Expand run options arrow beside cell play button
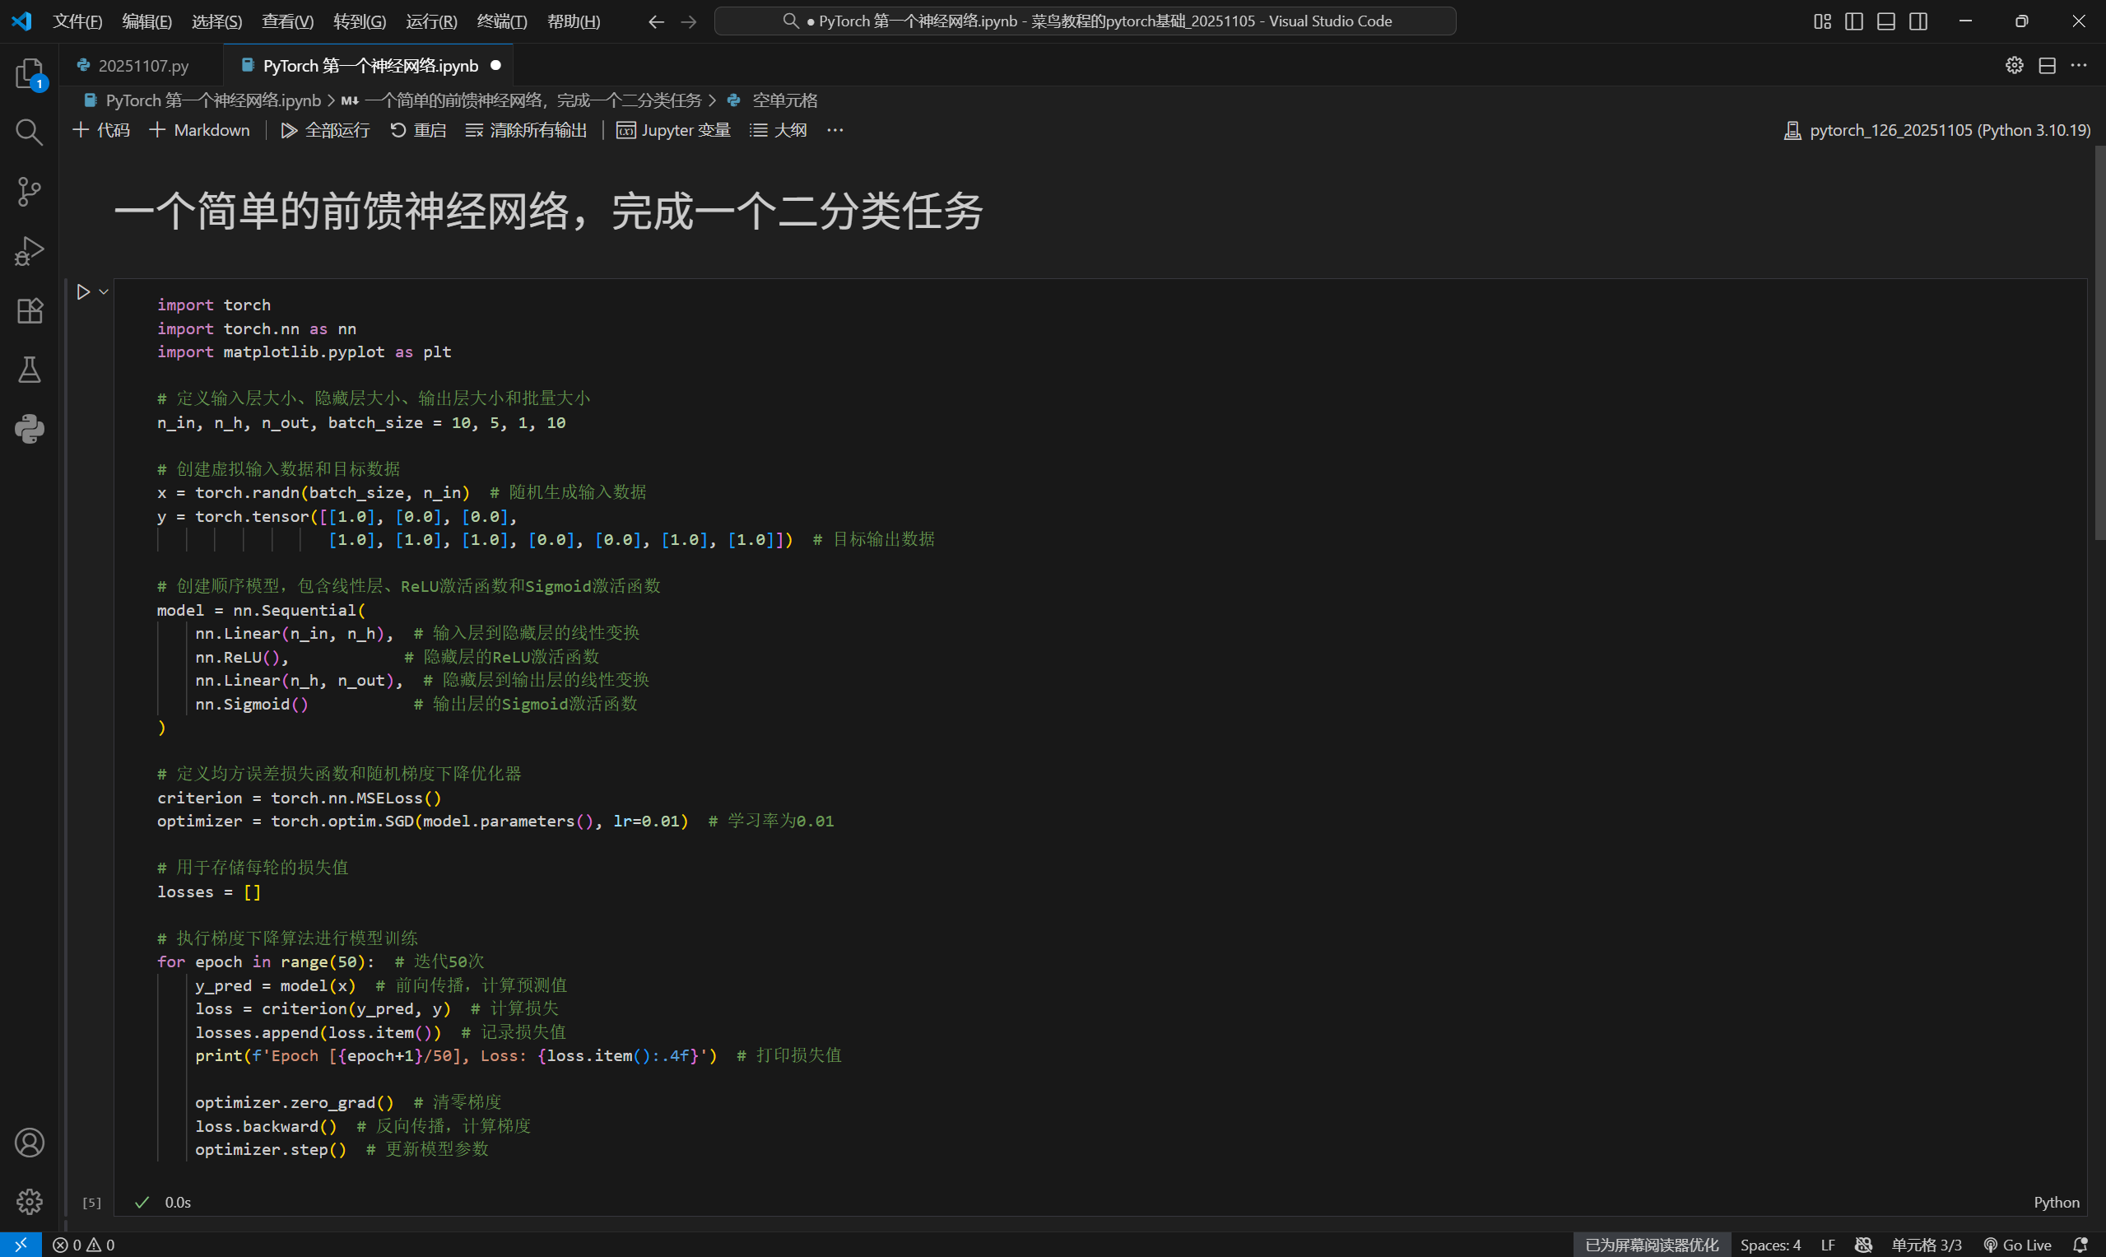This screenshot has height=1257, width=2106. pos(105,292)
